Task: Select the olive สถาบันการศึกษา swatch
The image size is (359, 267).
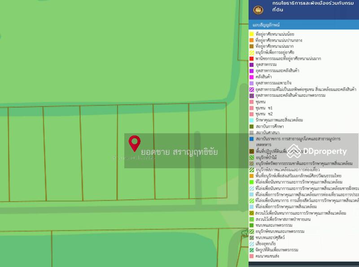Action: click(x=251, y=127)
